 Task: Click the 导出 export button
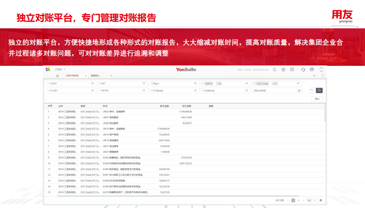317,99
